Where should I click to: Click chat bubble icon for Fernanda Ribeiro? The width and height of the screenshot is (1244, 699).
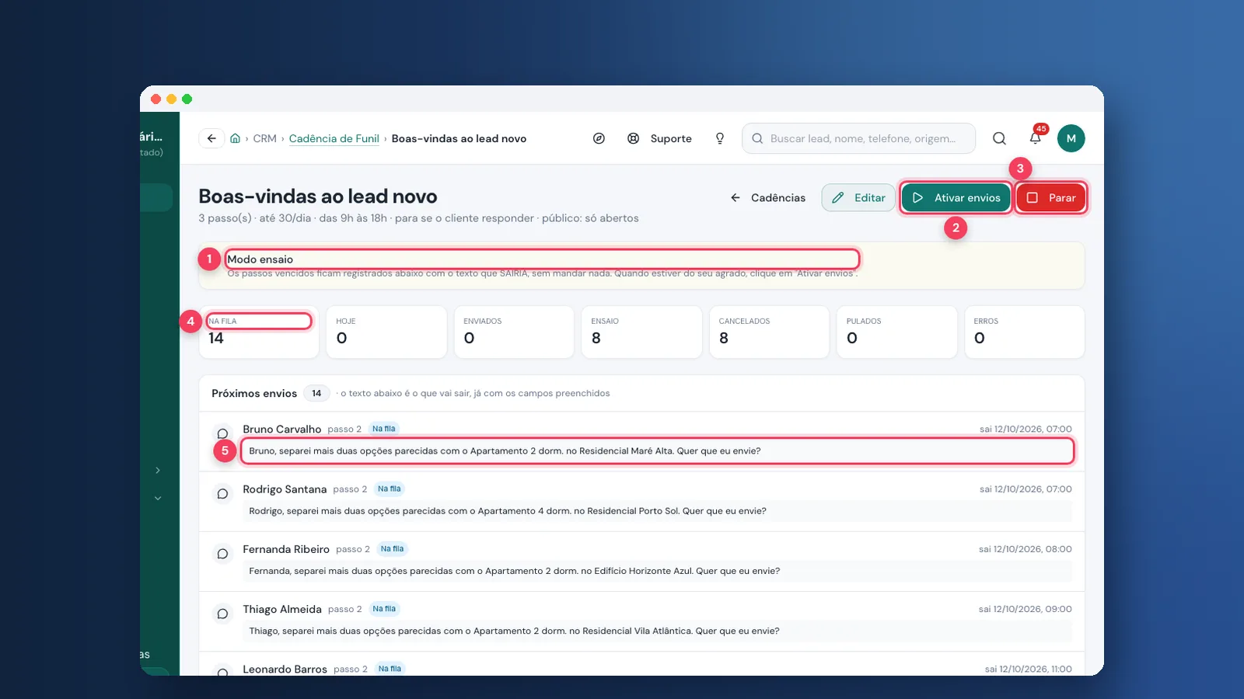click(x=222, y=554)
